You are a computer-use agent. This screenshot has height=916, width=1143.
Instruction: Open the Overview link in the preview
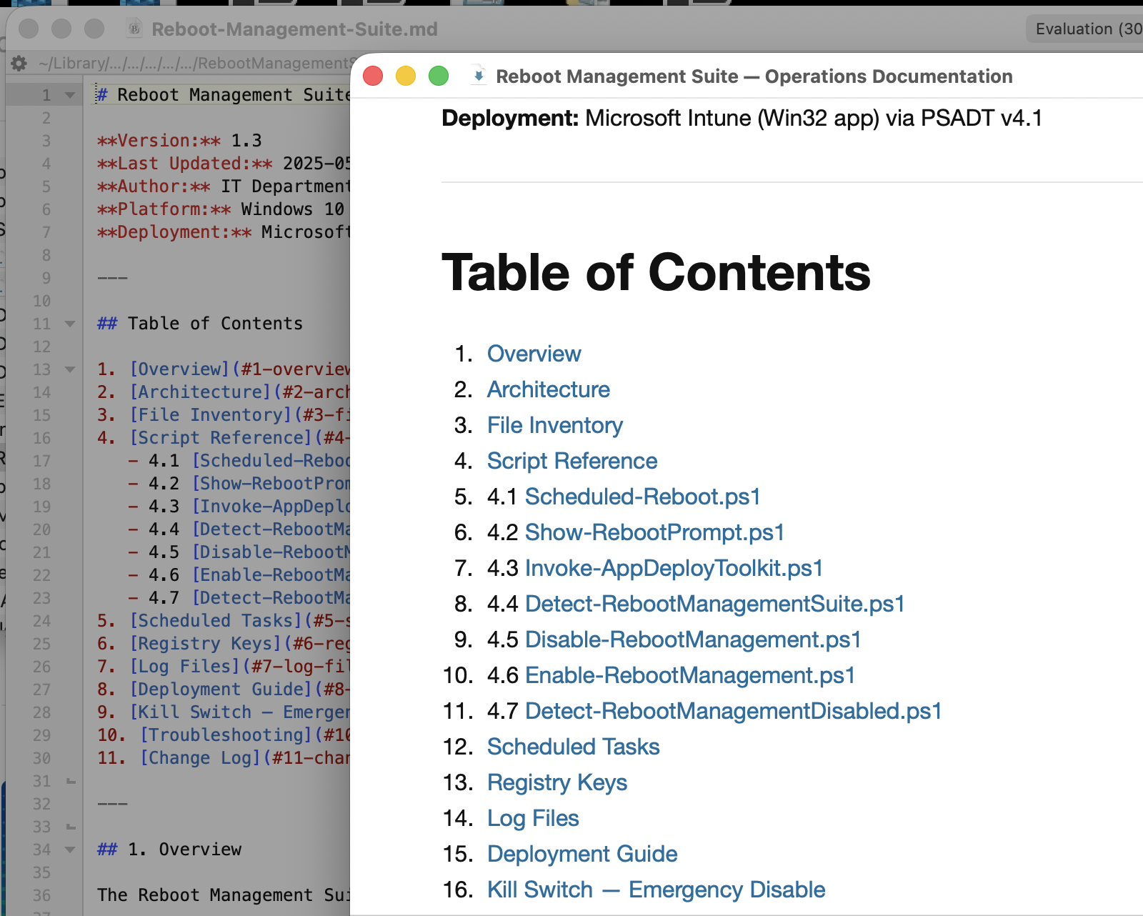[534, 354]
